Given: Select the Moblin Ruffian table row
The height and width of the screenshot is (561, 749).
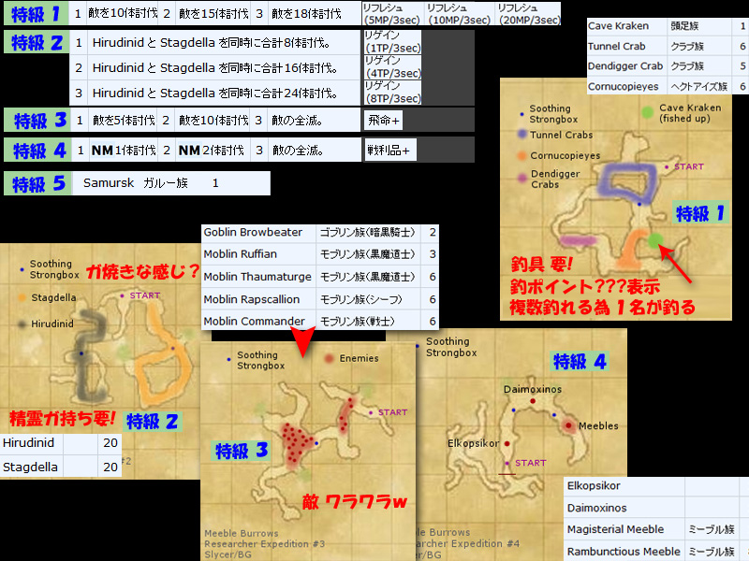Looking at the screenshot, I should pyautogui.click(x=319, y=254).
